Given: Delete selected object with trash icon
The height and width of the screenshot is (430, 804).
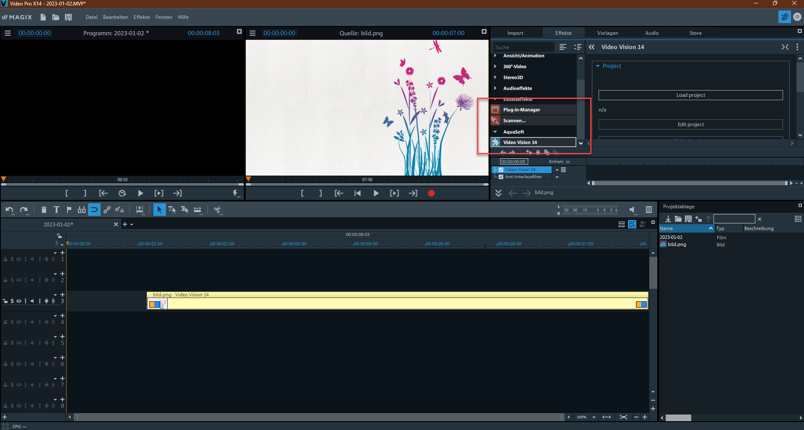Looking at the screenshot, I should coord(44,210).
